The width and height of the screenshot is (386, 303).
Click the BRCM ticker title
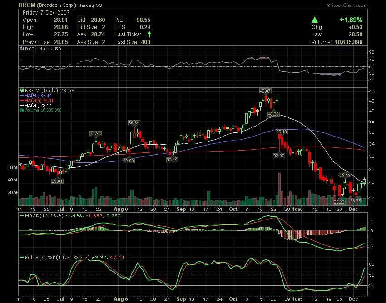coord(27,5)
